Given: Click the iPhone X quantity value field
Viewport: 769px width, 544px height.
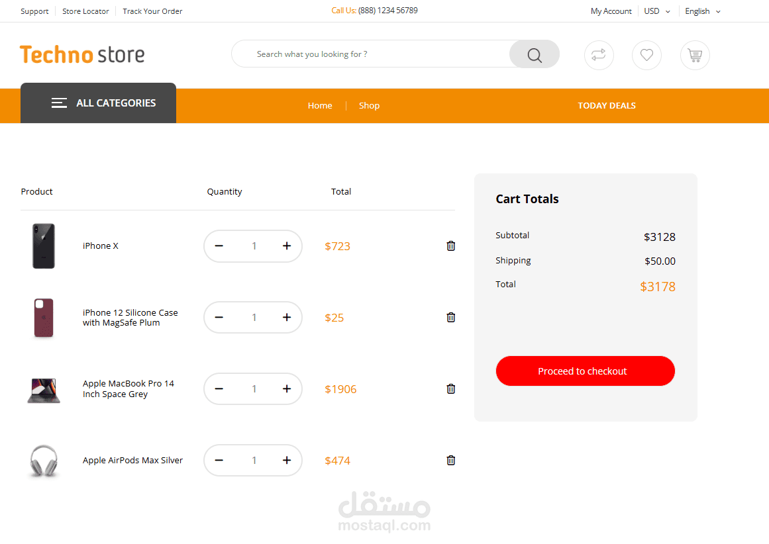Looking at the screenshot, I should (254, 246).
